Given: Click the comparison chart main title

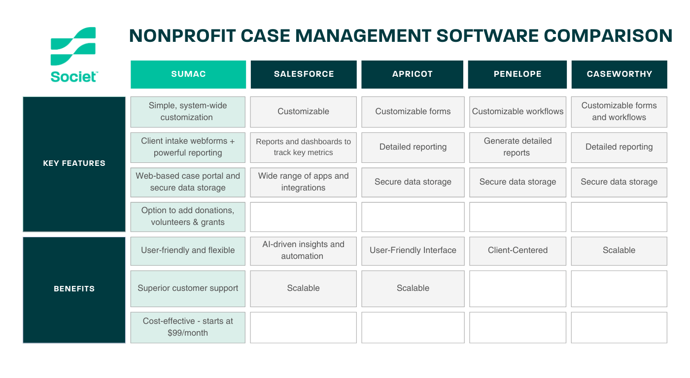Looking at the screenshot, I should coord(400,35).
